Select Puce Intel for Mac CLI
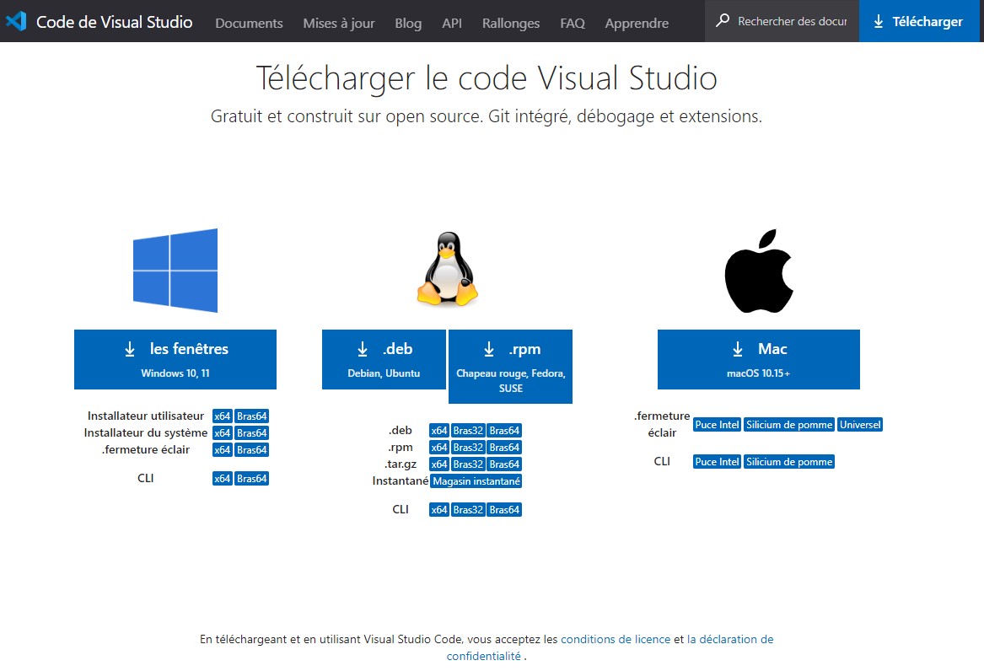 click(x=717, y=462)
